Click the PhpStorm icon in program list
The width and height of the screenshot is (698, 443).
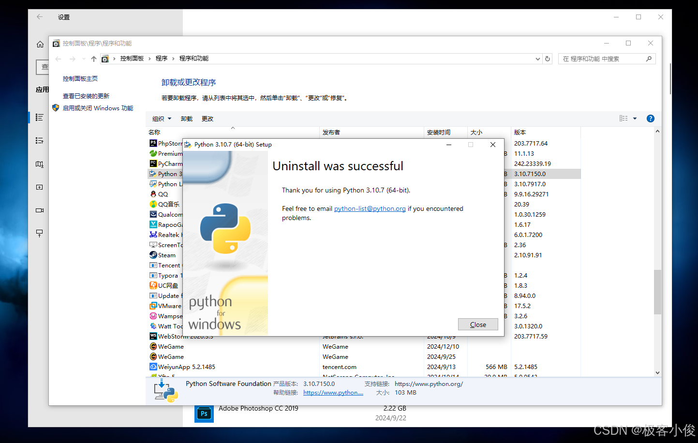pos(153,143)
